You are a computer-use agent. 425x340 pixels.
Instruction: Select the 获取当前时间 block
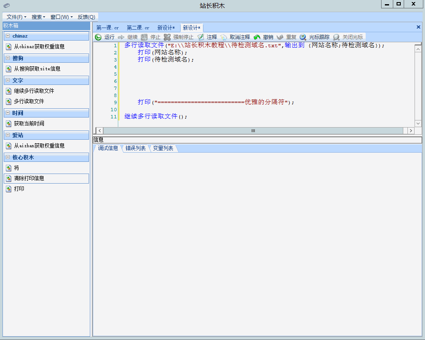click(x=29, y=124)
